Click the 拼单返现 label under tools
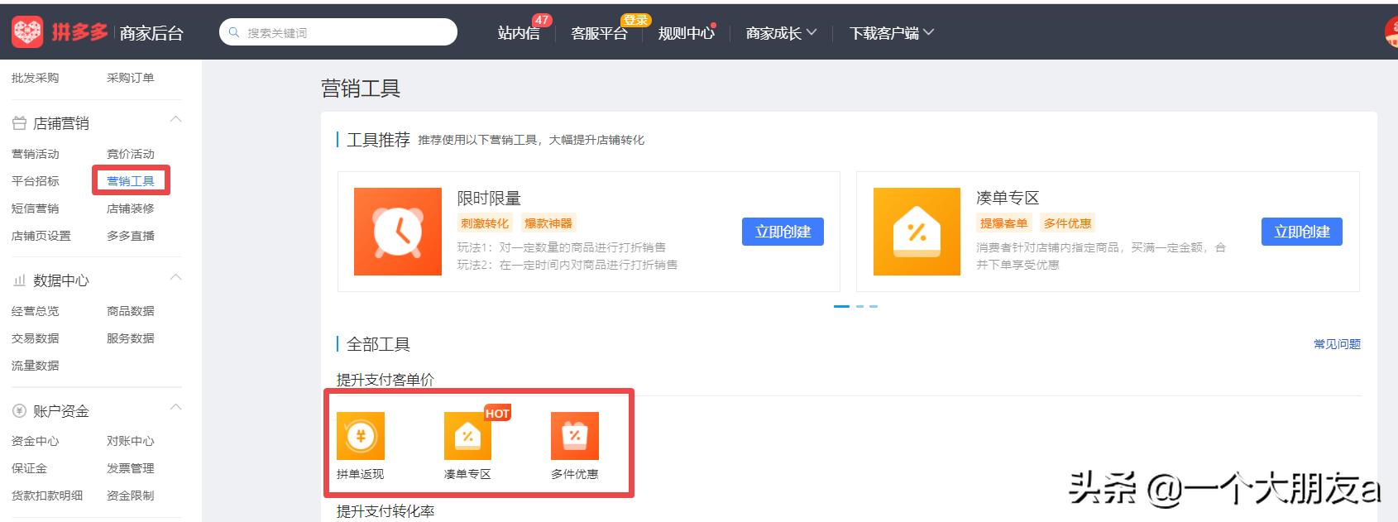Viewport: 1398px width, 522px height. (361, 474)
